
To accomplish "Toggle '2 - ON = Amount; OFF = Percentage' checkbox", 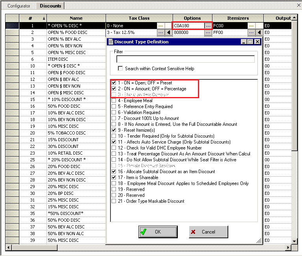I will tap(114, 89).
